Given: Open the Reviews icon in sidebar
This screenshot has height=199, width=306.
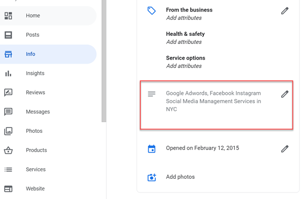Looking at the screenshot, I should 8,92.
